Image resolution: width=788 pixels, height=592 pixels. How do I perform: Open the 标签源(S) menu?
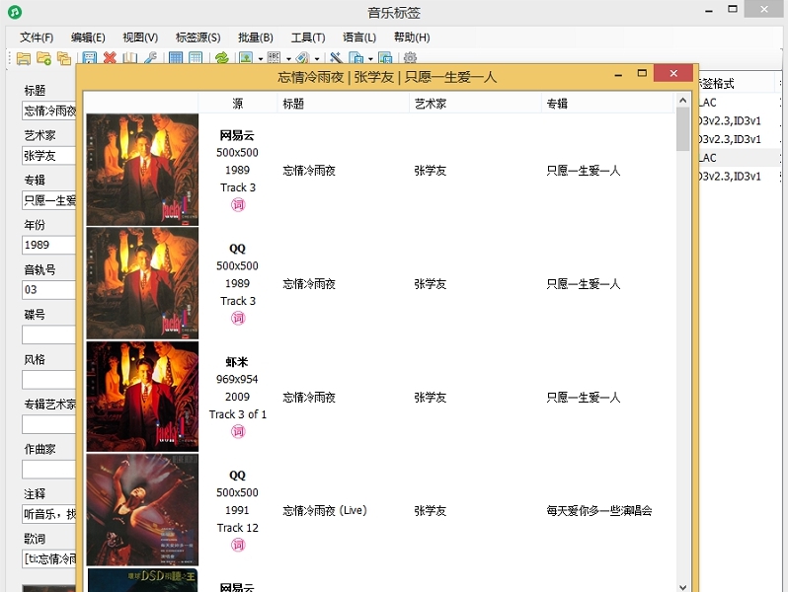click(198, 37)
